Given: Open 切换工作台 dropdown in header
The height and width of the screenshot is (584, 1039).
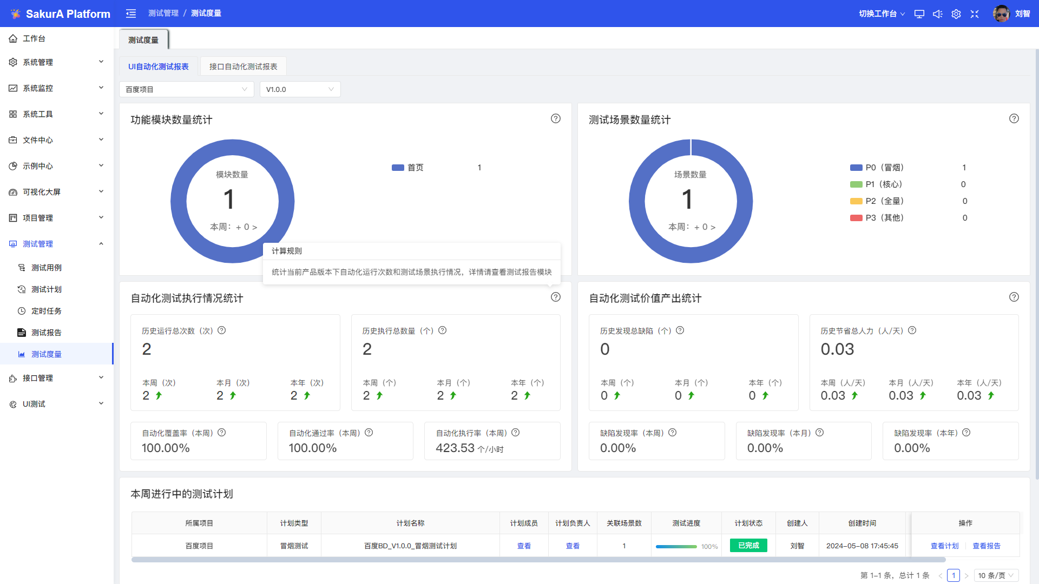Looking at the screenshot, I should point(882,14).
